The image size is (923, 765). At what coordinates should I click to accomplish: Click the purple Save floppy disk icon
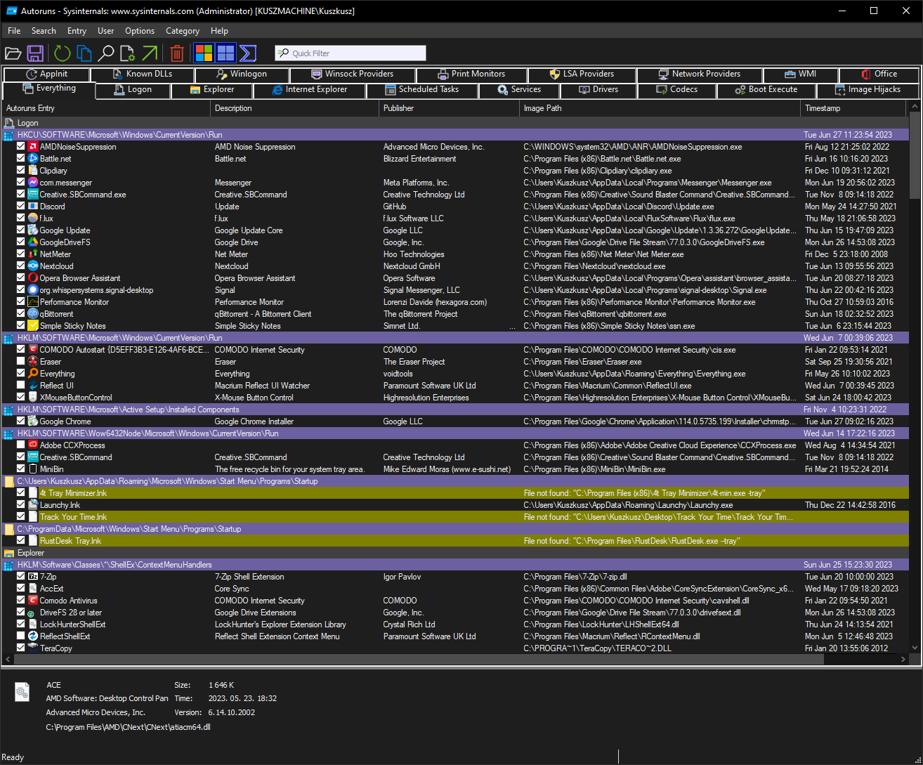(35, 53)
